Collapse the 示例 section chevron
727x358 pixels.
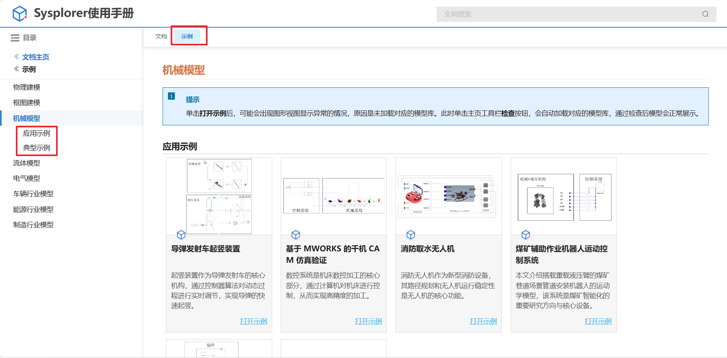pyautogui.click(x=16, y=69)
